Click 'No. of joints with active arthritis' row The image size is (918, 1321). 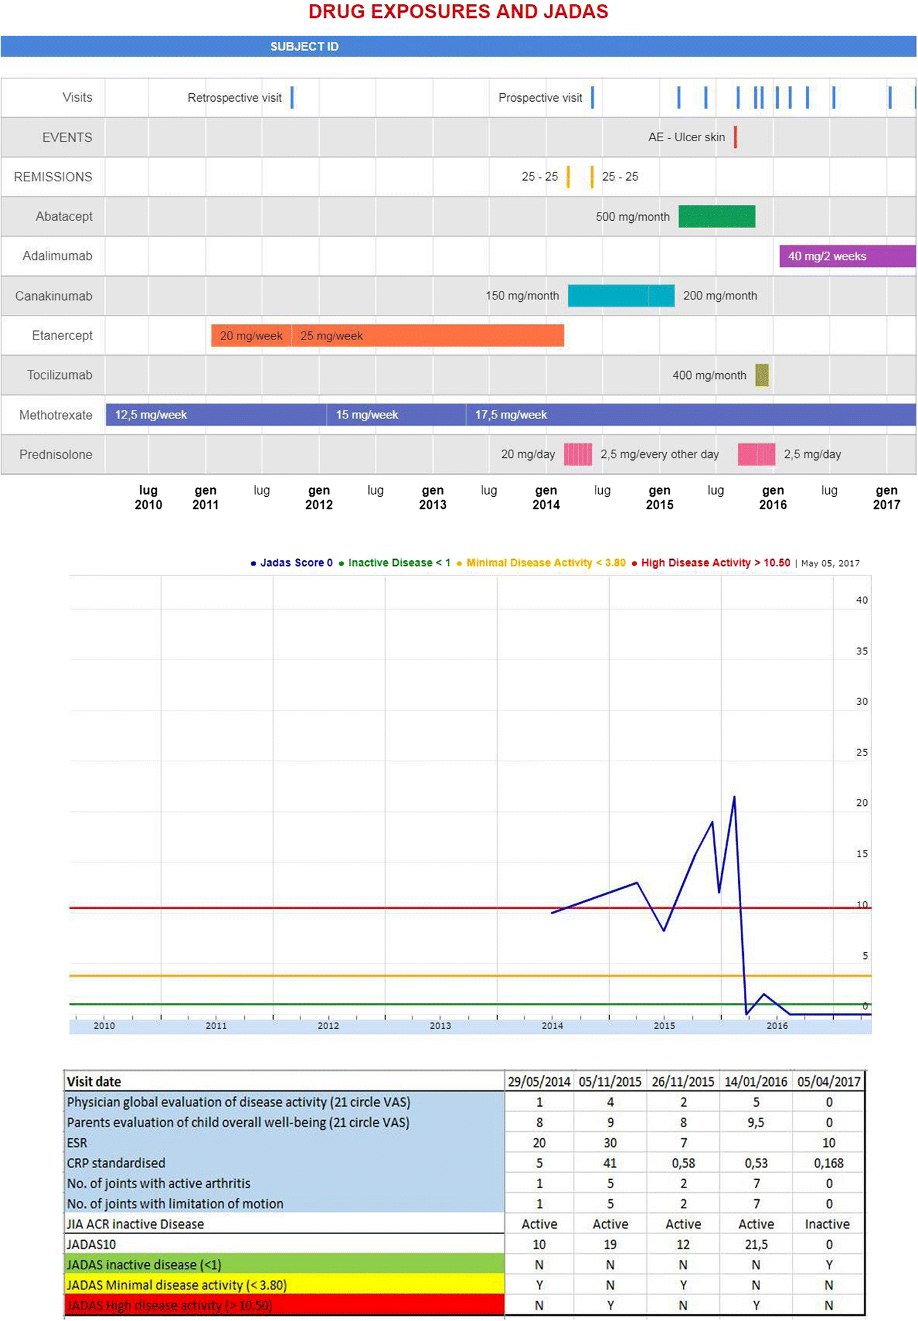pyautogui.click(x=159, y=1183)
